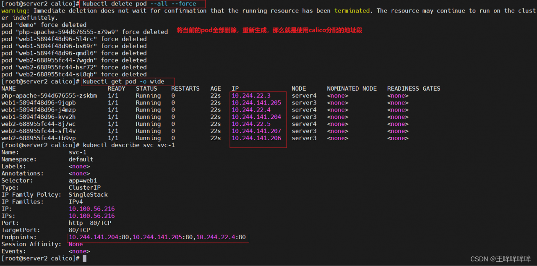Click the IP Family Policy value SingleStack
537x266 pixels.
pyautogui.click(x=88, y=195)
